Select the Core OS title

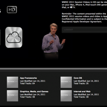(78, 78)
